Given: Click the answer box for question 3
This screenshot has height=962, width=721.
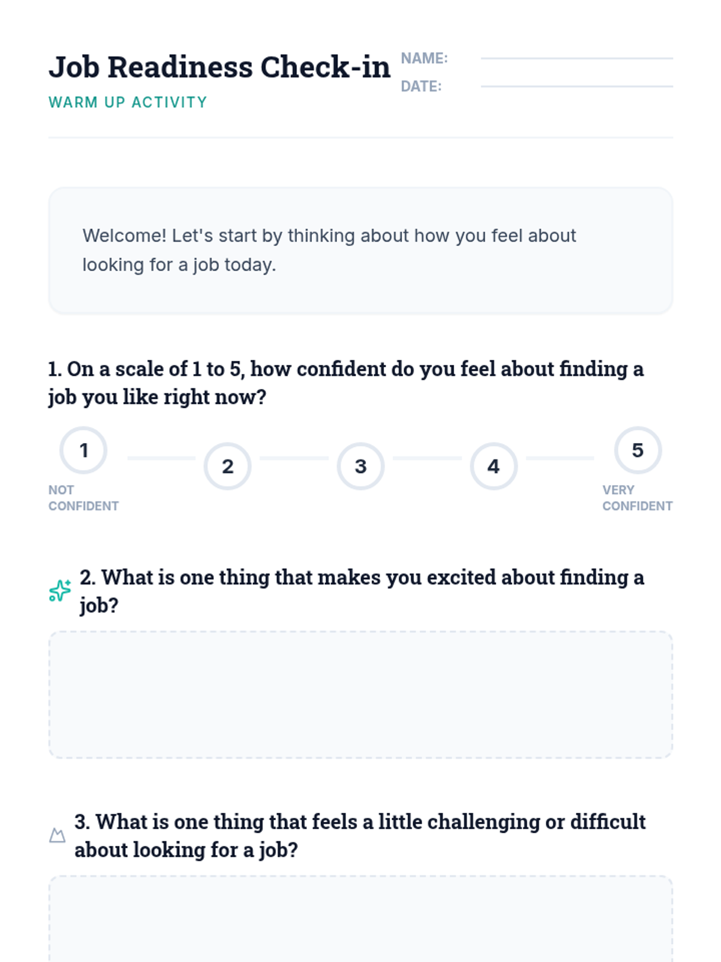Looking at the screenshot, I should pos(360,919).
